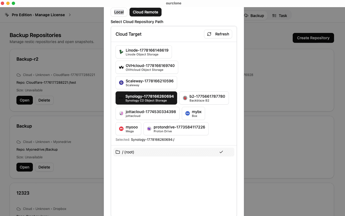
Task: Click the folder icon beside / (root)
Action: (x=118, y=152)
